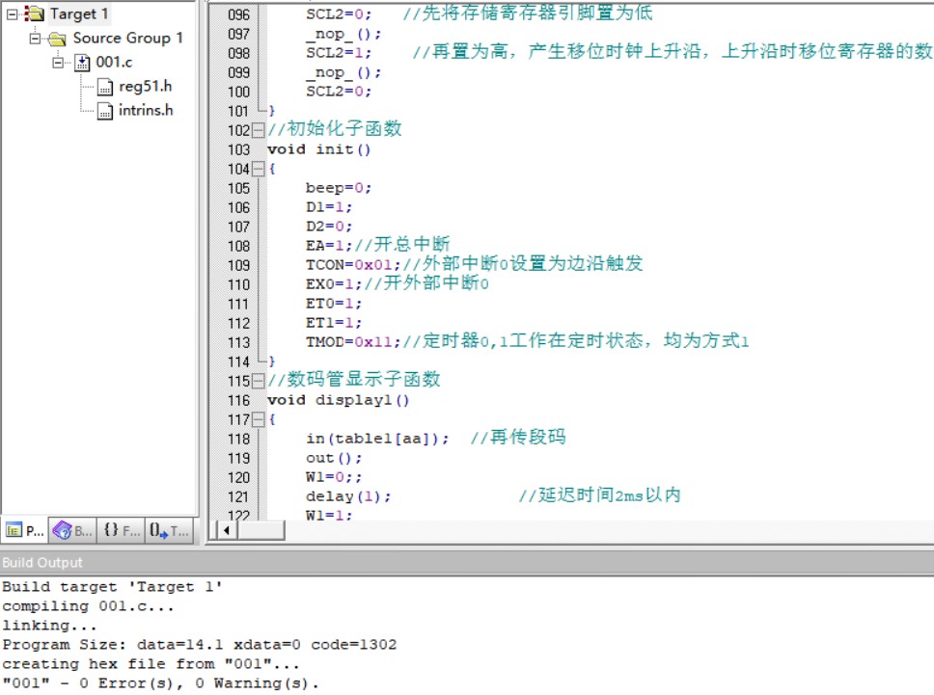
Task: Collapse the Target 1 tree node
Action: coord(12,14)
